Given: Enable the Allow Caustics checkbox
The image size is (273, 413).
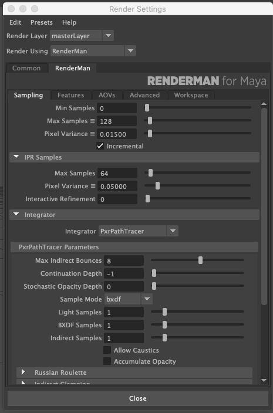Looking at the screenshot, I should point(107,350).
